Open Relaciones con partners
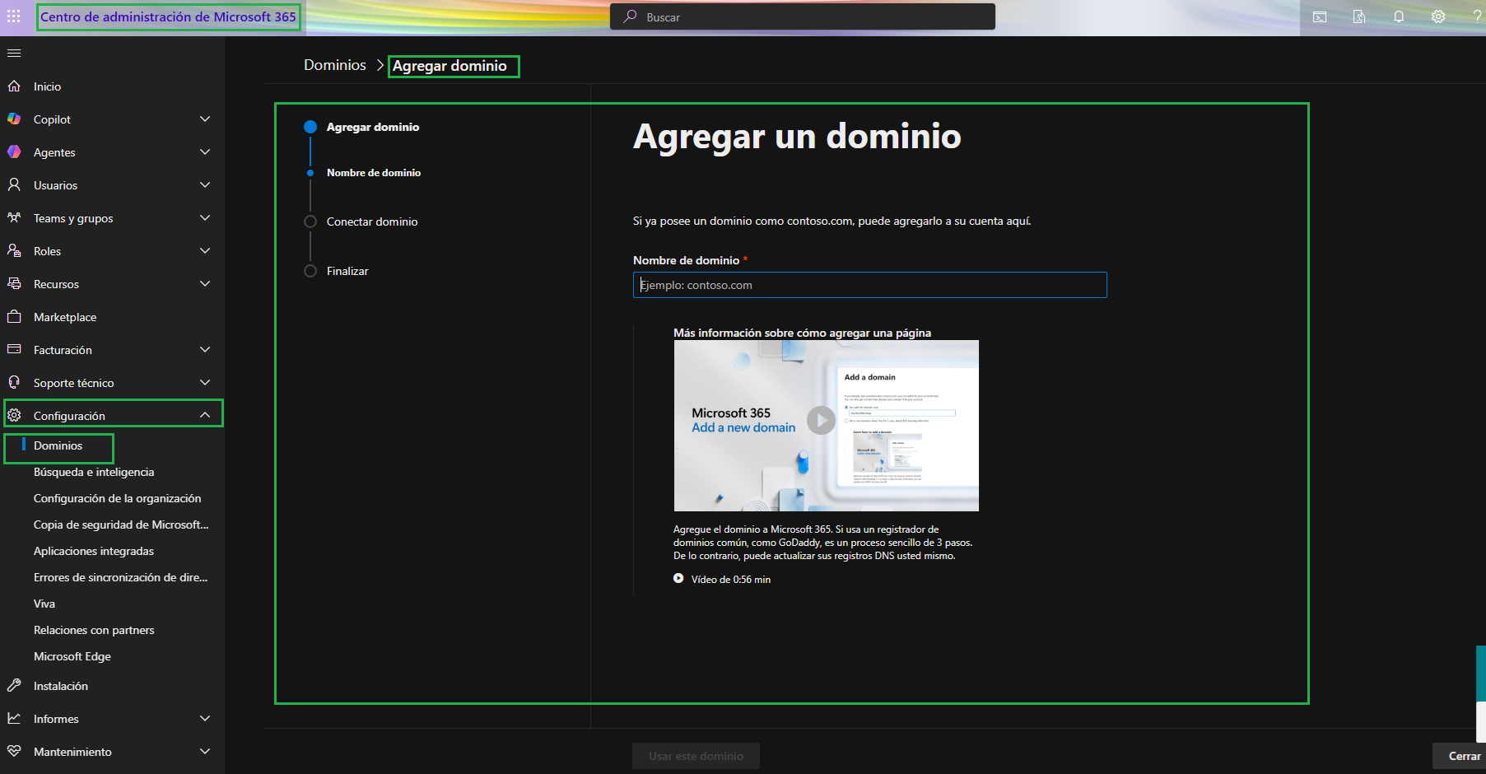 coord(94,630)
